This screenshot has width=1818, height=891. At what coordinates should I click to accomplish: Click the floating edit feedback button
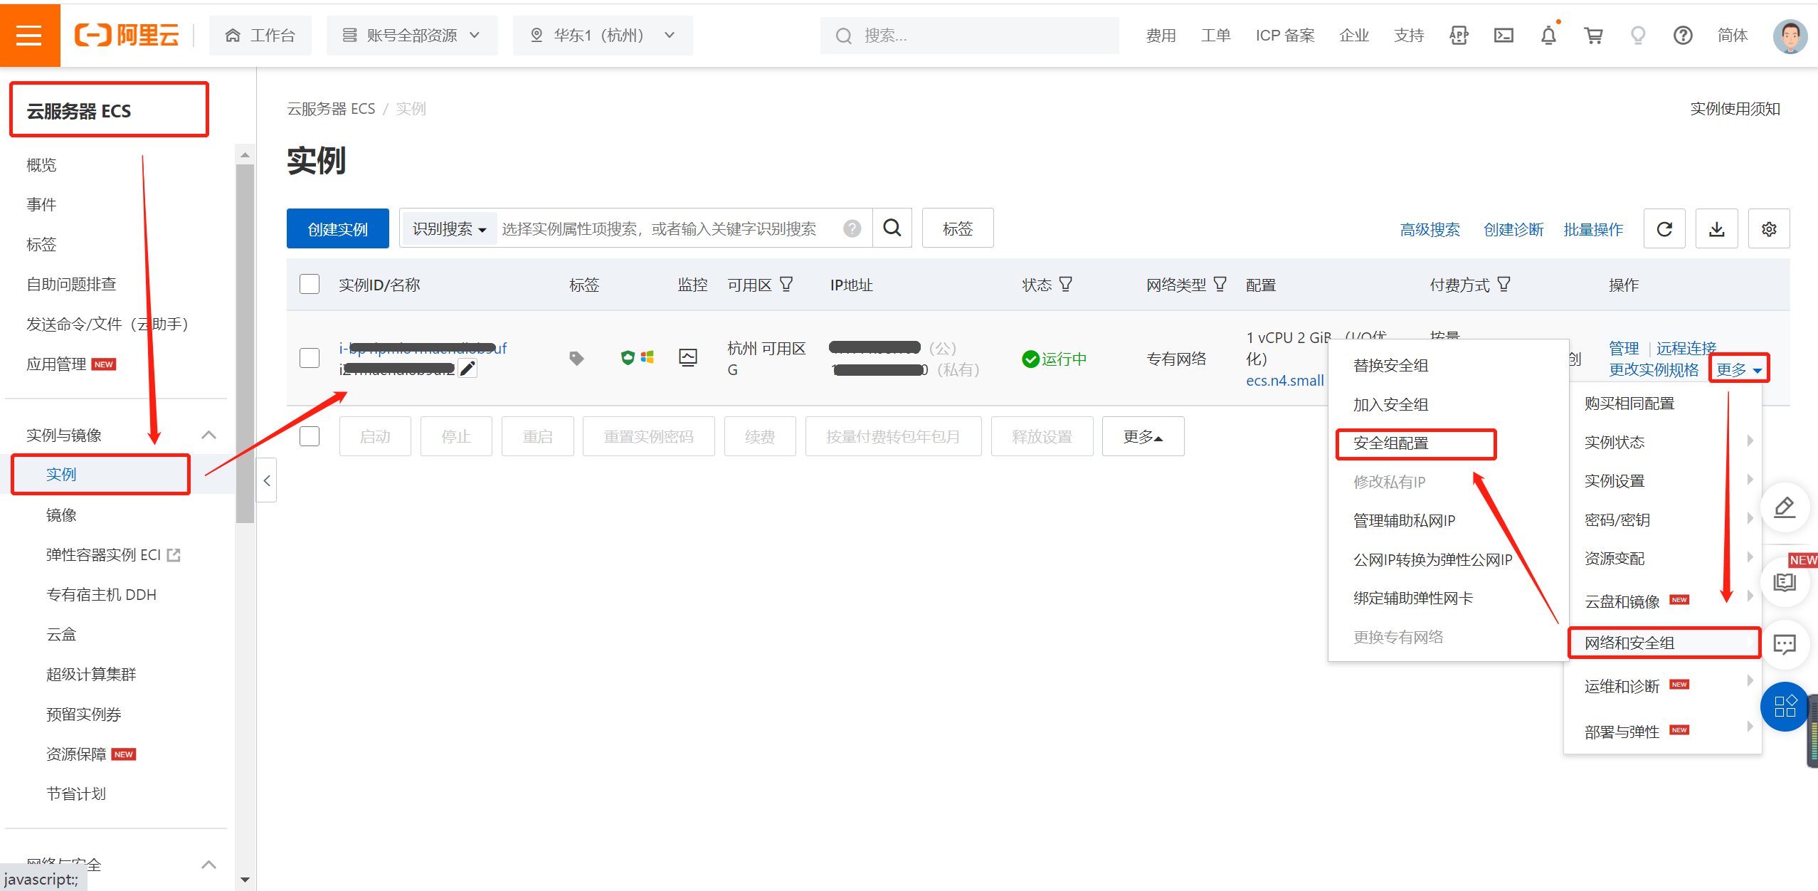click(1785, 507)
